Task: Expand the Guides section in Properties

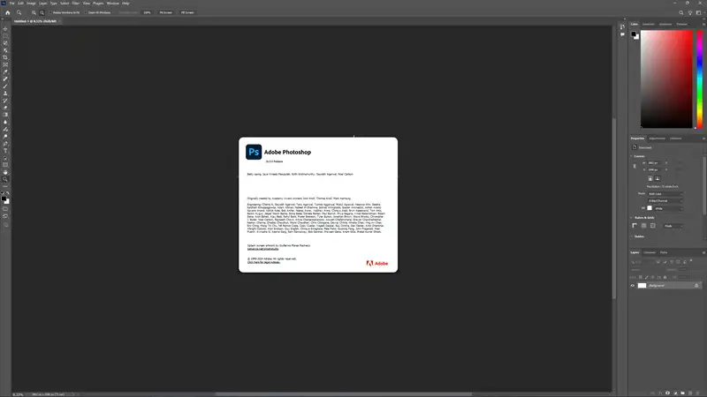Action: click(x=631, y=236)
